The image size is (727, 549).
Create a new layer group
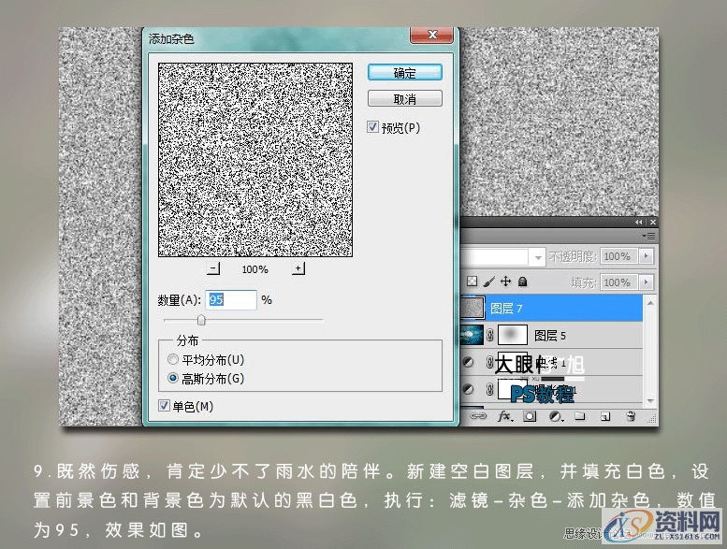580,416
